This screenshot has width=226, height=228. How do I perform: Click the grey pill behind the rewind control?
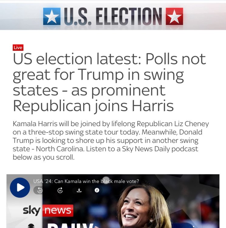click(38, 190)
